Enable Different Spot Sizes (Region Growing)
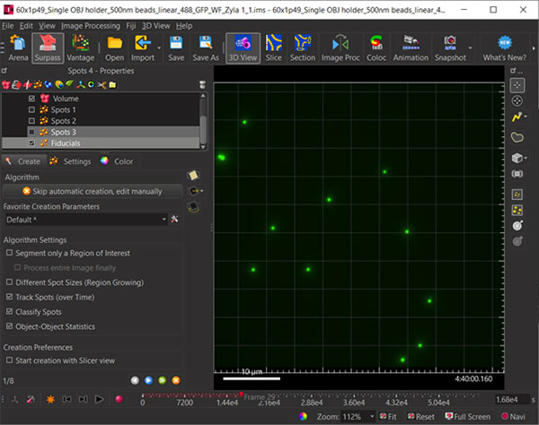 (x=10, y=282)
